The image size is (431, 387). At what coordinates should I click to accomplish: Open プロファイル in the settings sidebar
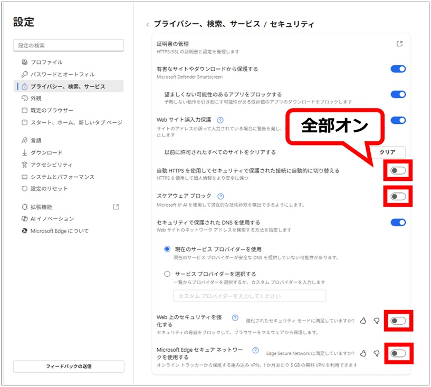tap(46, 62)
